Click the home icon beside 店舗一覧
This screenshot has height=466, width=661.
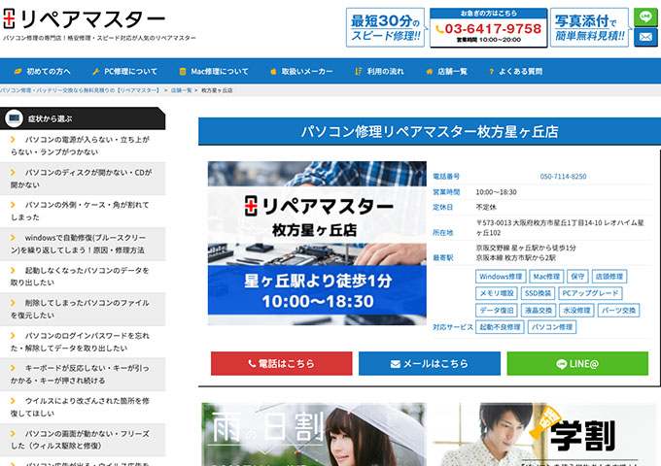(x=429, y=72)
